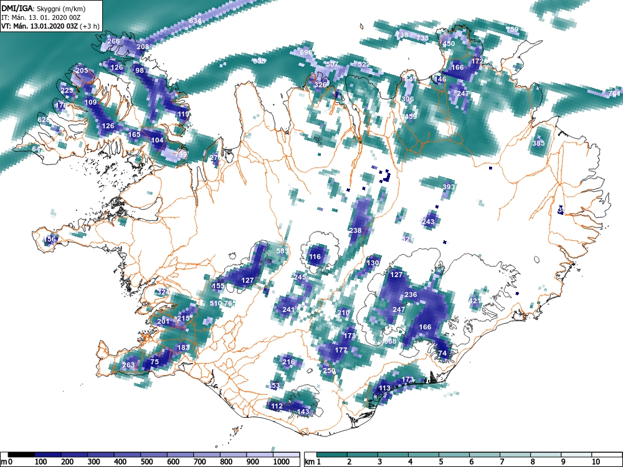The height and width of the screenshot is (467, 623).
Task: Click the '385' value in the east
Action: pos(539,143)
